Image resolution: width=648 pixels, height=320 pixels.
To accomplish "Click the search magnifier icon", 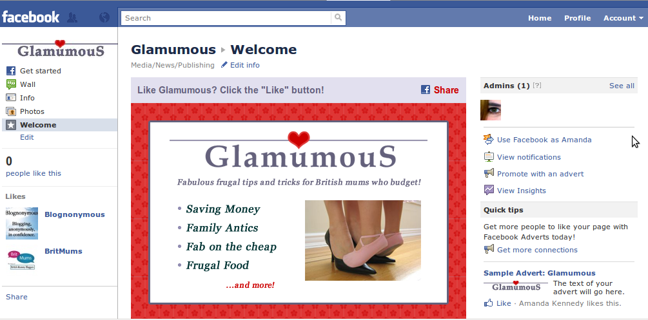I will [x=338, y=18].
